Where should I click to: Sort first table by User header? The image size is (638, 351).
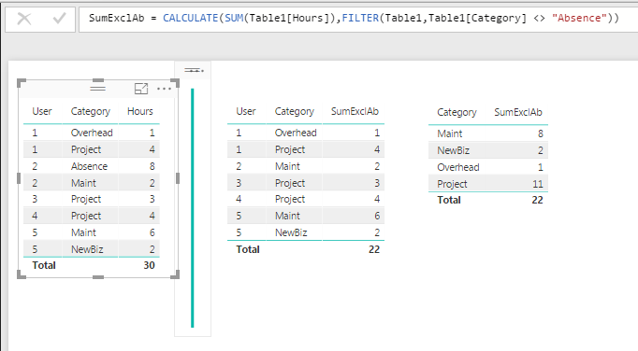[x=42, y=111]
